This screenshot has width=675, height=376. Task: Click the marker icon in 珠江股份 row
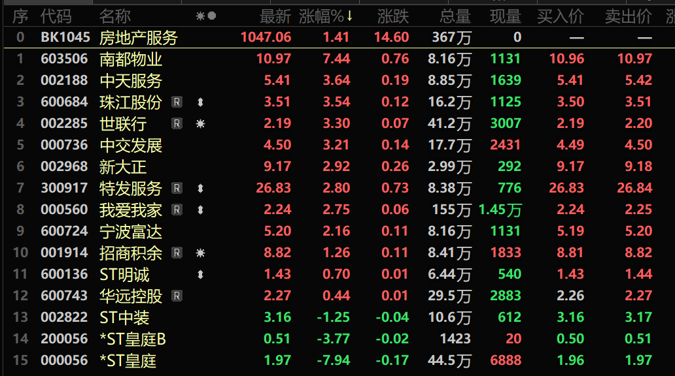point(200,102)
